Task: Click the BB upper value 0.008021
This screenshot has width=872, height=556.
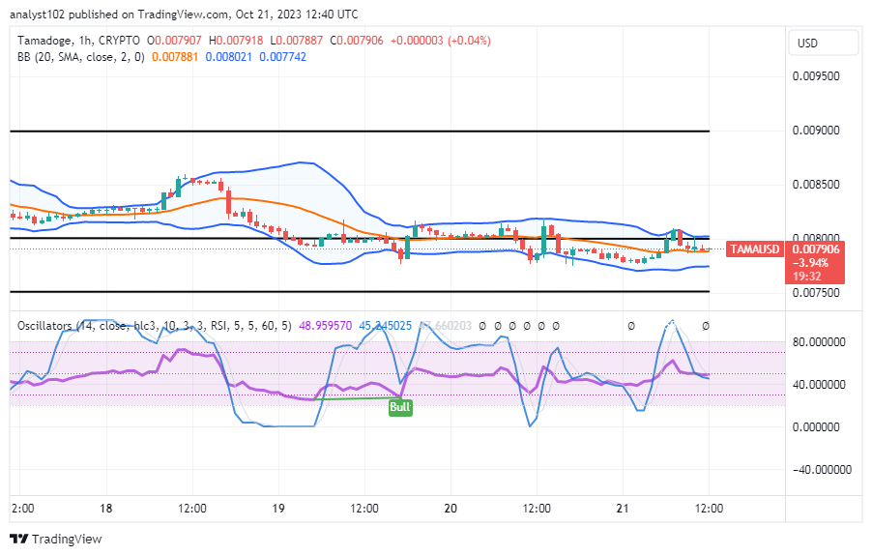Action: click(x=228, y=57)
